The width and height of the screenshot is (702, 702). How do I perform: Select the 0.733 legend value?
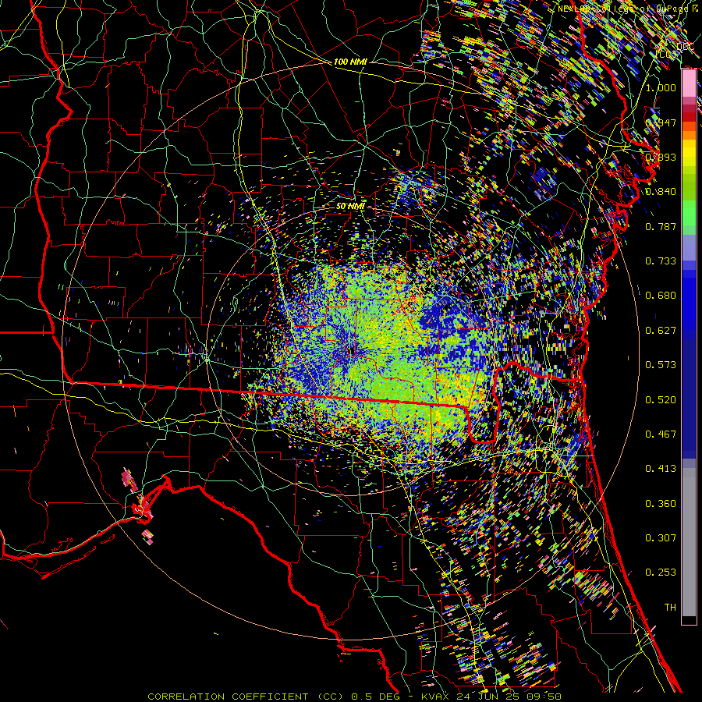click(x=661, y=261)
